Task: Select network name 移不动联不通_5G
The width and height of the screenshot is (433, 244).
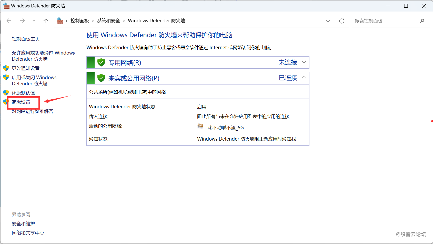Action: pos(226,128)
